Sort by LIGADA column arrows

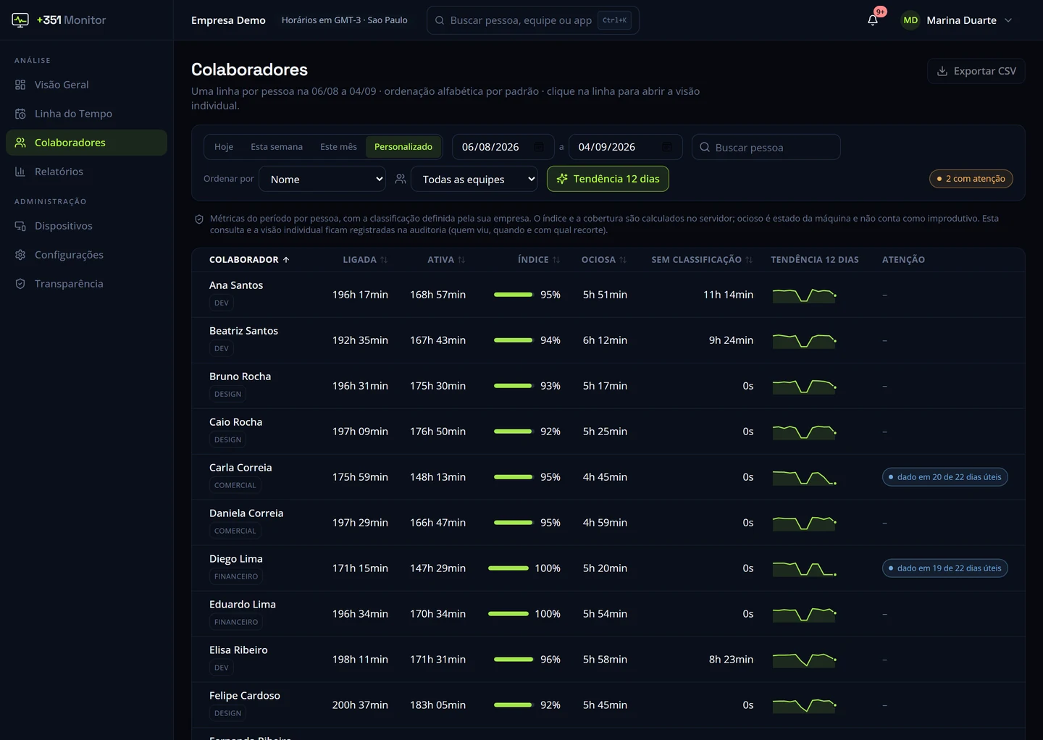pos(384,260)
